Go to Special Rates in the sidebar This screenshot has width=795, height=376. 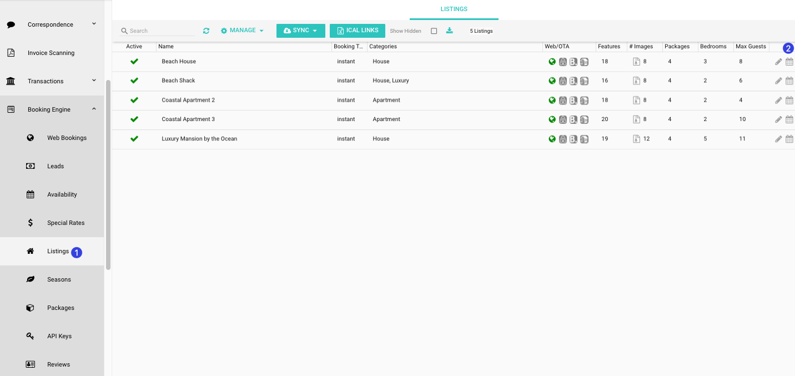click(x=66, y=223)
